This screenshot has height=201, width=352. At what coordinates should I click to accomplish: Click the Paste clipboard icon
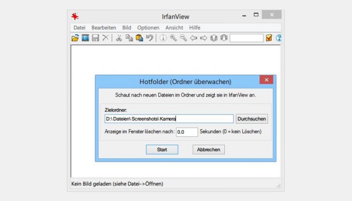139,38
